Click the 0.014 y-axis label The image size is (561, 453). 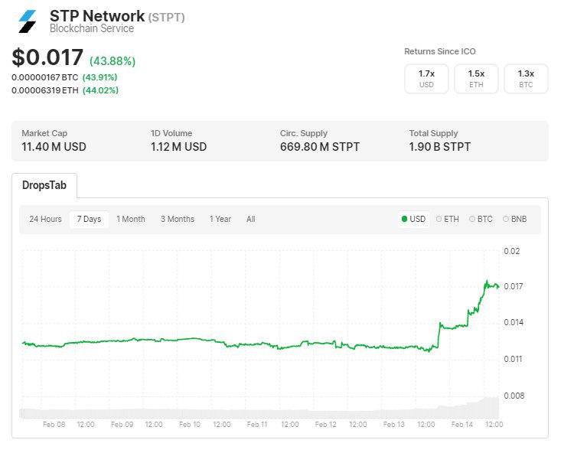[514, 322]
